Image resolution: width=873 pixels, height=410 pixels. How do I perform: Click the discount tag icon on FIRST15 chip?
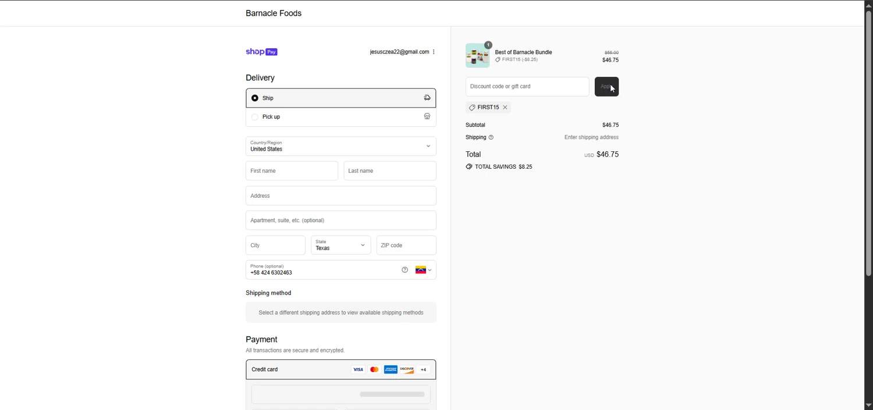click(472, 108)
